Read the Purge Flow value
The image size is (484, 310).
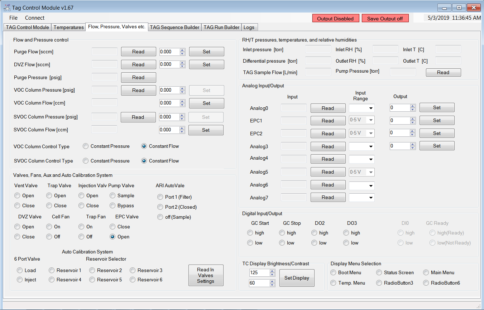[138, 52]
